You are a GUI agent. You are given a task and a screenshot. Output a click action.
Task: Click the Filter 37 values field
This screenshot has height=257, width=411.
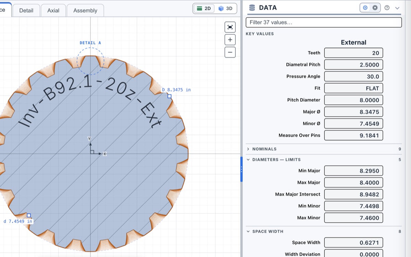(324, 22)
